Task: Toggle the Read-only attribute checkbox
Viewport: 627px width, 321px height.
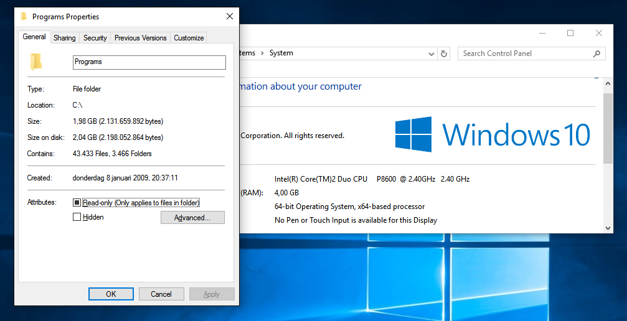Action: [x=77, y=203]
